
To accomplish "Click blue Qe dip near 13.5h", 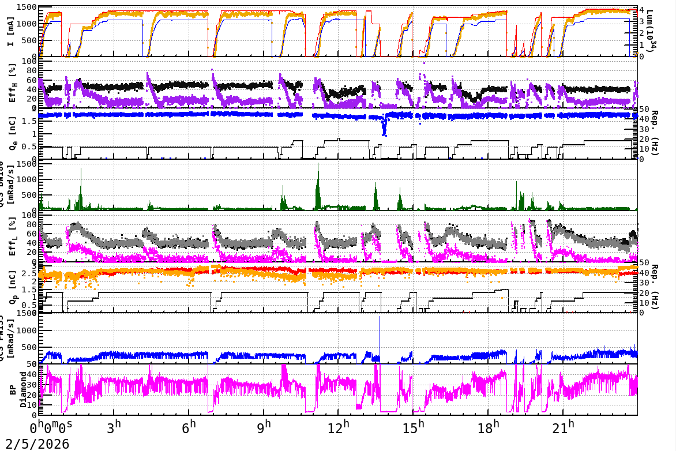I will [384, 127].
